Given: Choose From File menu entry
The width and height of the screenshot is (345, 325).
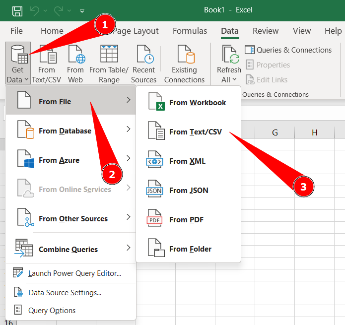Looking at the screenshot, I should click(x=71, y=100).
